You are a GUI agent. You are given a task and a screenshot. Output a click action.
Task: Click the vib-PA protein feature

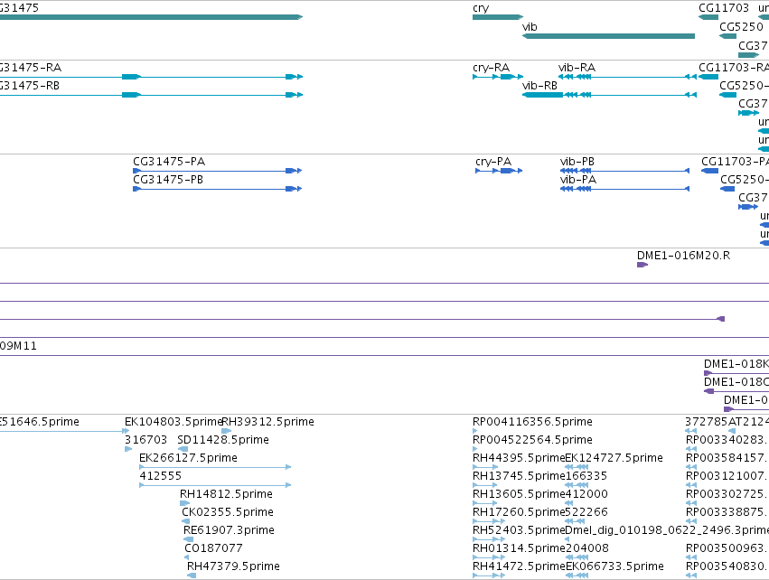point(624,189)
